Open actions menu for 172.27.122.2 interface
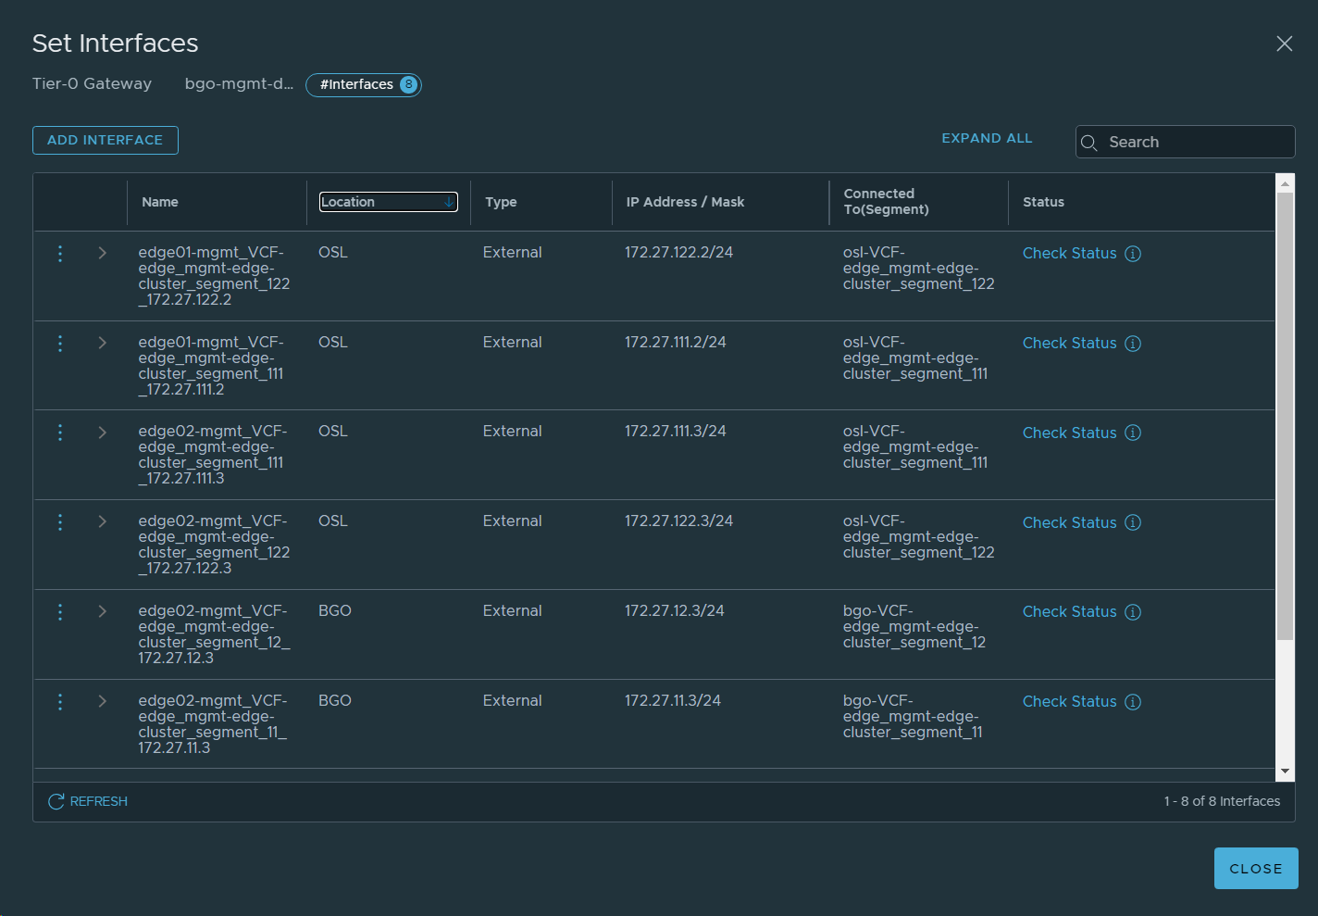The height and width of the screenshot is (916, 1318). click(x=60, y=254)
